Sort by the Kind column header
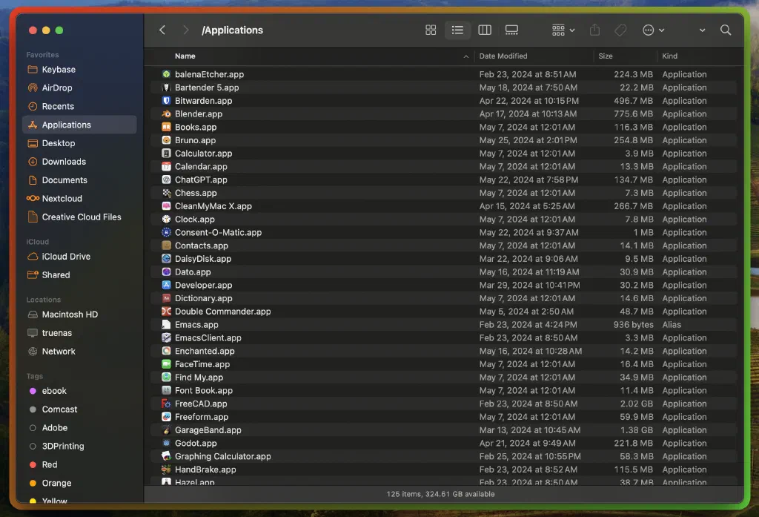759x517 pixels. point(669,56)
